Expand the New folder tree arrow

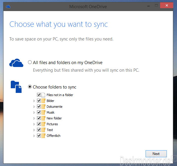[x=34, y=118]
